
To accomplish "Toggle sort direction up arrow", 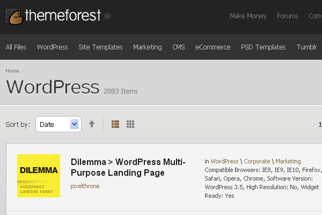I will click(92, 124).
